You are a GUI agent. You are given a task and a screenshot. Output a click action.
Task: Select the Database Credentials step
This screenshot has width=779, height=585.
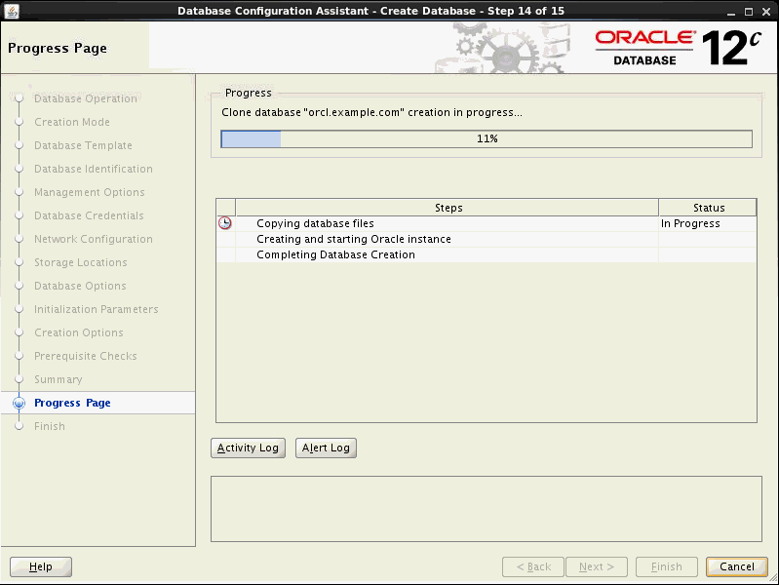pos(89,215)
